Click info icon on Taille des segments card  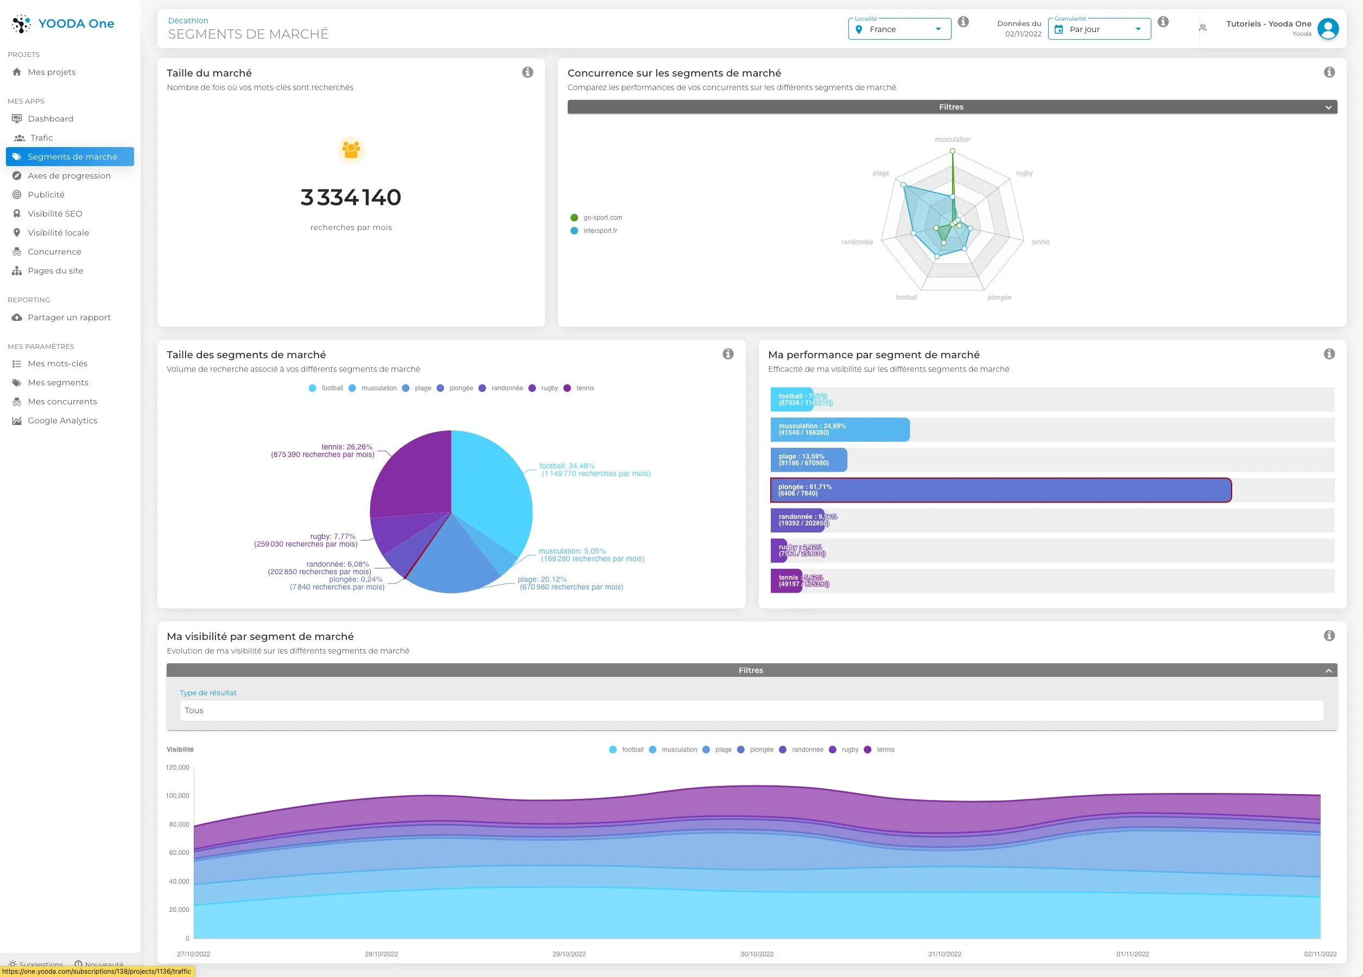727,354
